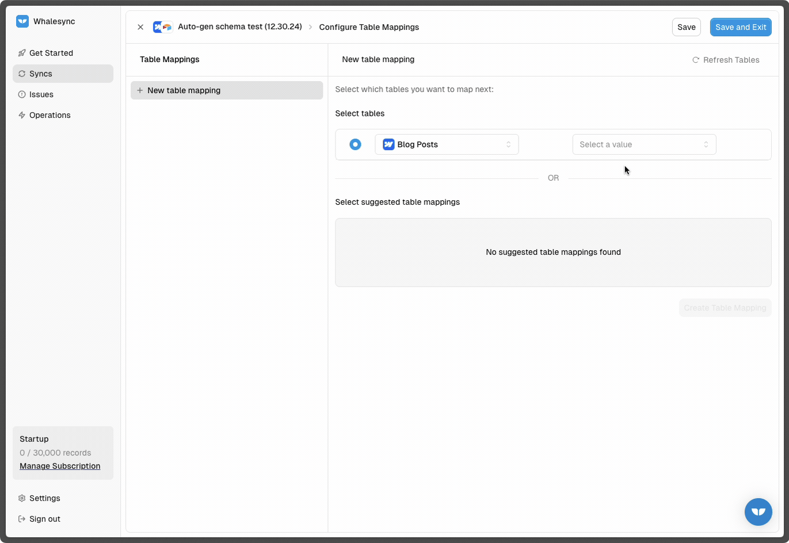Click the 0 / 30,000 records usage text

point(55,453)
